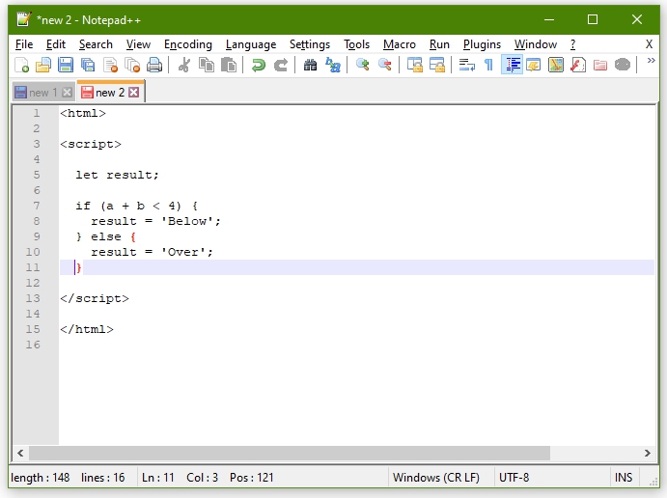Open a file using the folder icon
Viewport: 667px width, 498px height.
coord(43,65)
